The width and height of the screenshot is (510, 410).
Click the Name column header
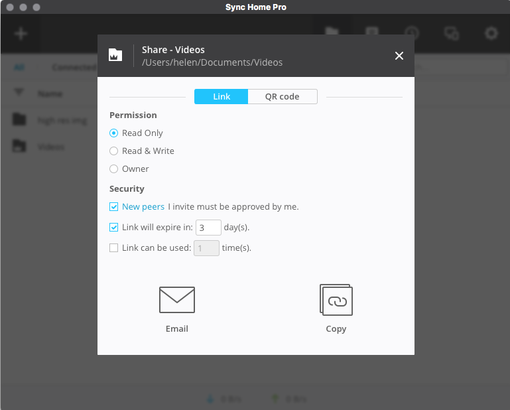[50, 94]
